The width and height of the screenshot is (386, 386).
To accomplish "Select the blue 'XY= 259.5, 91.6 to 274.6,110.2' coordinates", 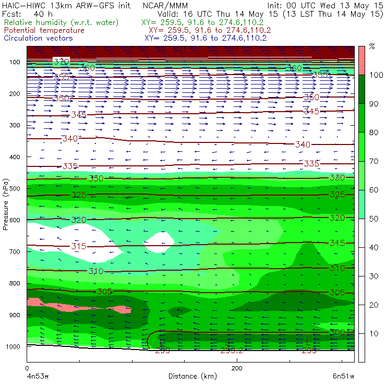I will (206, 38).
